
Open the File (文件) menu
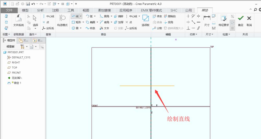[x=9, y=10]
